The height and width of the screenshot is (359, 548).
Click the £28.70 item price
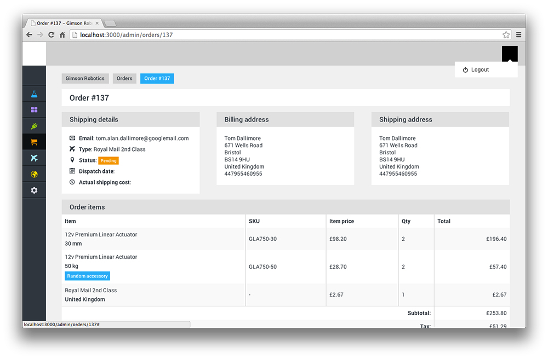coord(338,267)
